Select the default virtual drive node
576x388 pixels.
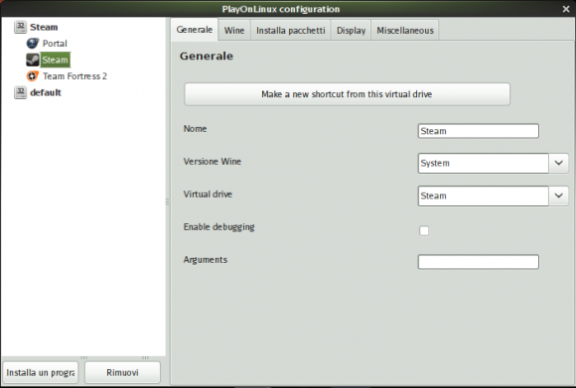pos(46,92)
